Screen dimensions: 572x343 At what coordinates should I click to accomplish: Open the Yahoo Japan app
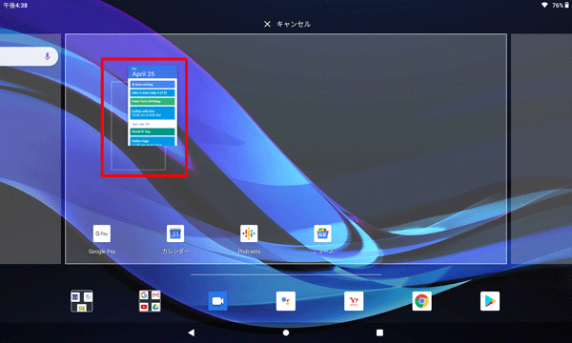(x=354, y=301)
